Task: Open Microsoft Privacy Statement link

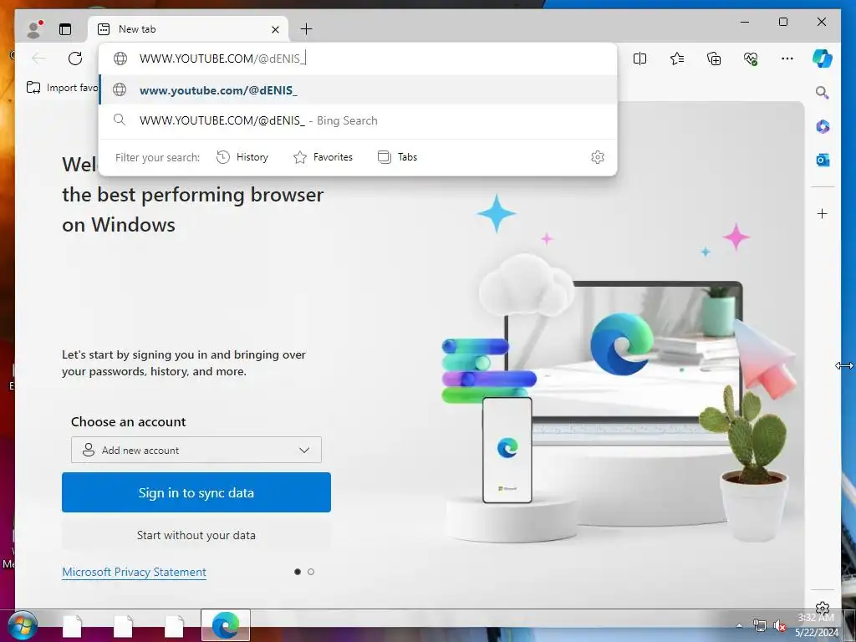Action: (135, 572)
